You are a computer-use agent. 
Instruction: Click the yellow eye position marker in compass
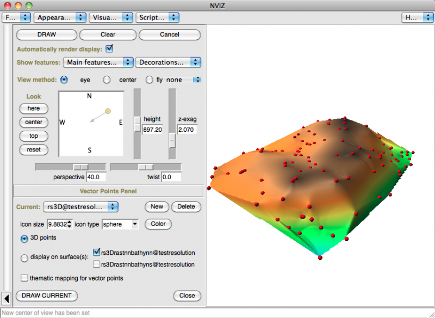[108, 111]
